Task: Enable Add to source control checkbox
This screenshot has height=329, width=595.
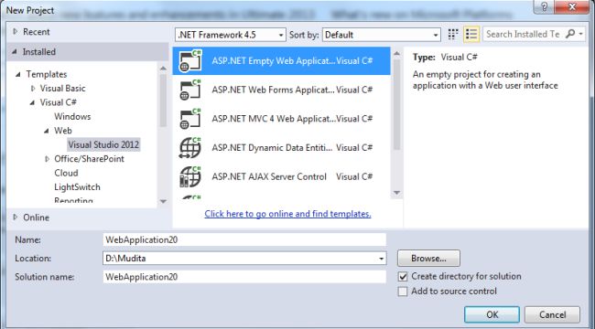Action: point(403,292)
